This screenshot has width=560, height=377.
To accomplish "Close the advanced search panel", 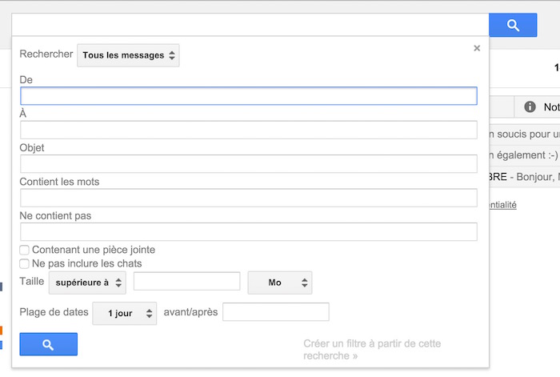I will tap(477, 48).
